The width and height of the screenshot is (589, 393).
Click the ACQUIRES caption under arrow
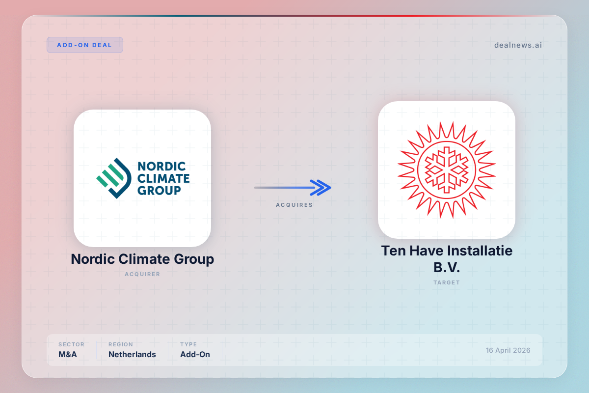[294, 205]
